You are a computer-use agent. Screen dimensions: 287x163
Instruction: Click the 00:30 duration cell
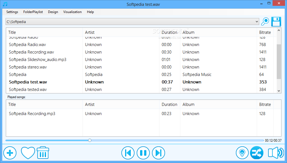coord(167,52)
